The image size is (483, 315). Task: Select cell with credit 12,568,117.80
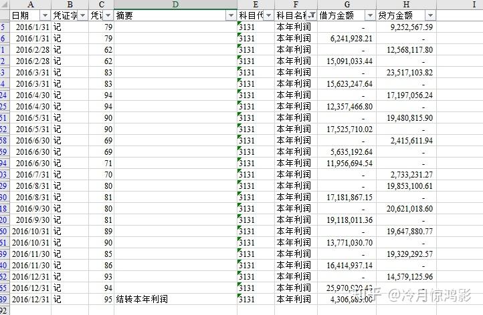pos(406,50)
